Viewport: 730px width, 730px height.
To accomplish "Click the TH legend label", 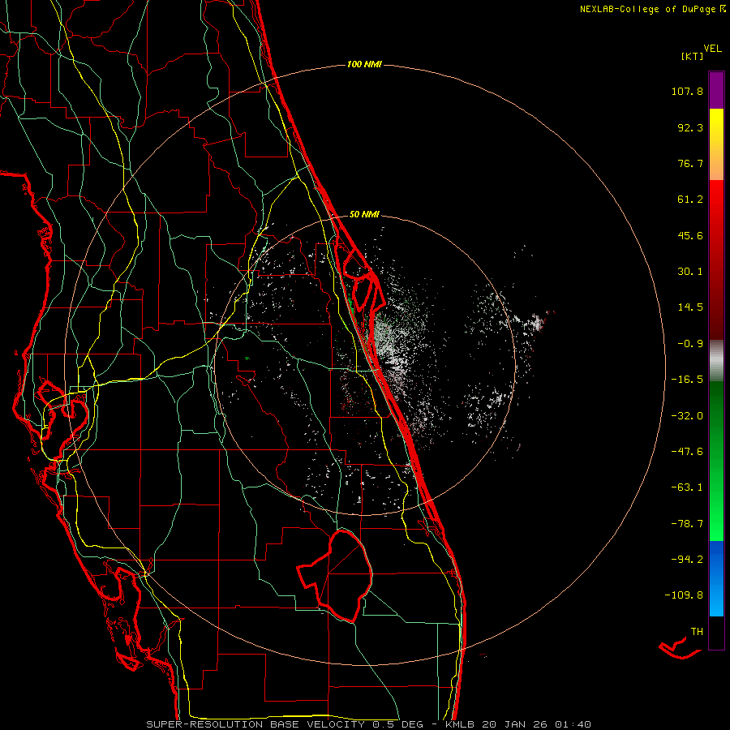I will pos(697,632).
